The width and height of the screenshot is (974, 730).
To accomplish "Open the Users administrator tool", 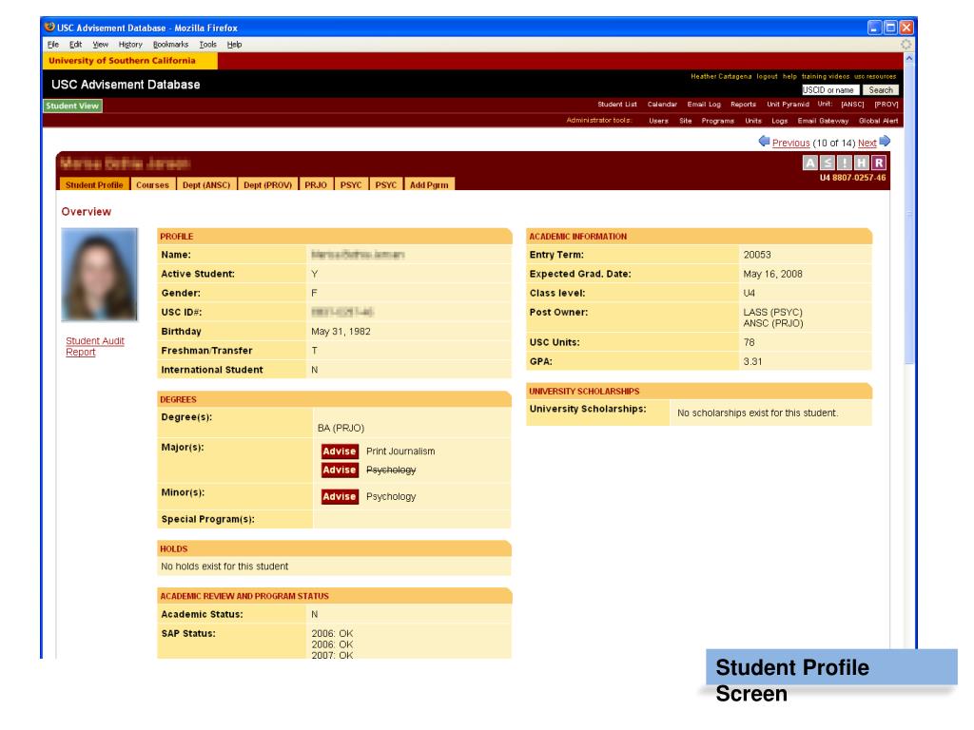I will [658, 121].
